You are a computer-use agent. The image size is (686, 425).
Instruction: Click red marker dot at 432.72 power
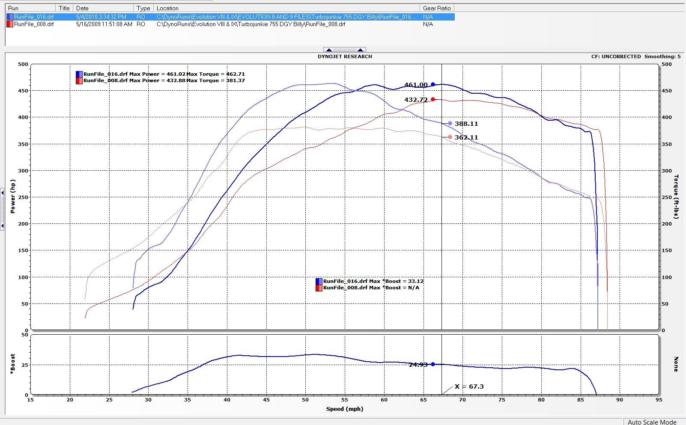[433, 99]
